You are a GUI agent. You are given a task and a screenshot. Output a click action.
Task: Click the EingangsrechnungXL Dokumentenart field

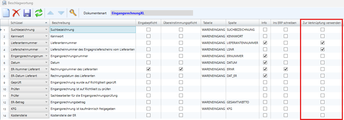click(152, 13)
